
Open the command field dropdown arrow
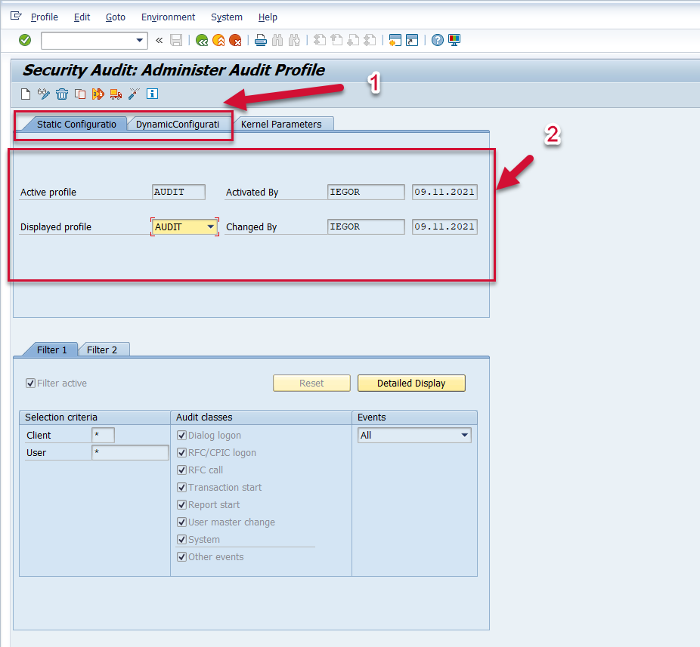click(140, 40)
